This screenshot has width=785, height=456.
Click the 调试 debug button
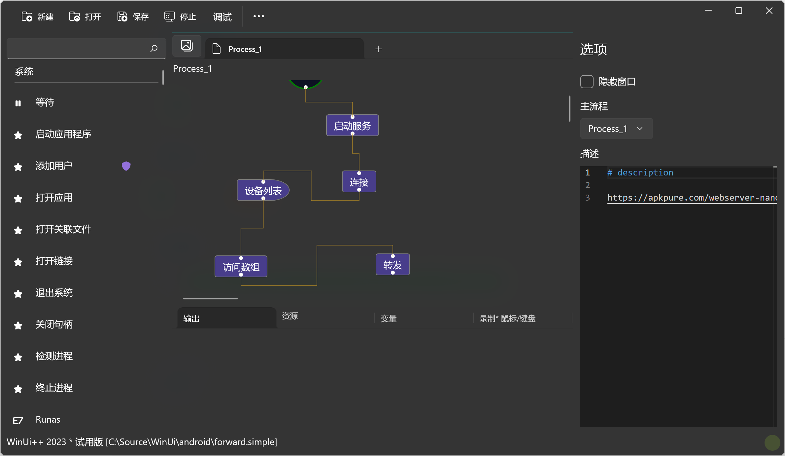click(222, 17)
